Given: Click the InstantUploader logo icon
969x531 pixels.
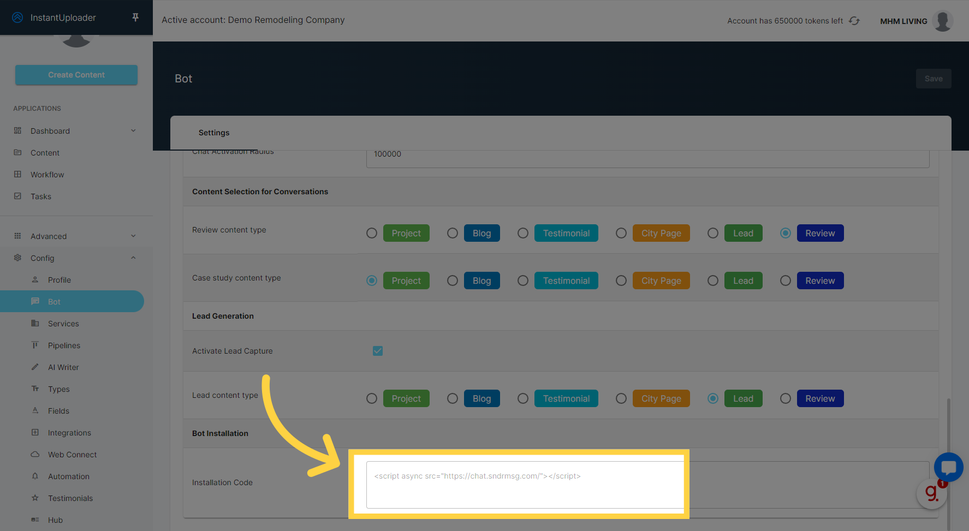Looking at the screenshot, I should click(x=17, y=17).
